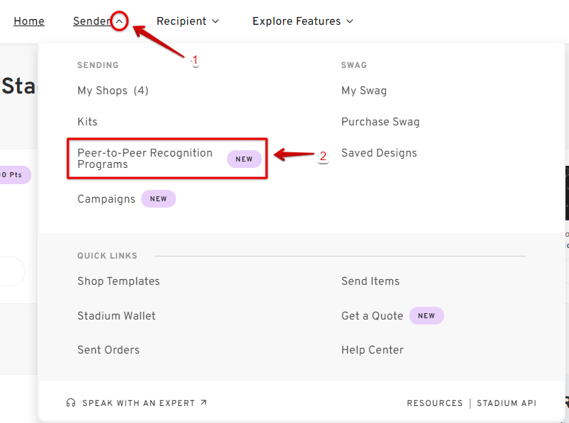Select Kits under Sending
The width and height of the screenshot is (569, 423).
click(x=87, y=122)
